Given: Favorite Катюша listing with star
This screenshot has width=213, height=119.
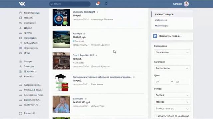Looking at the screenshot, I should pyautogui.click(x=84, y=34).
